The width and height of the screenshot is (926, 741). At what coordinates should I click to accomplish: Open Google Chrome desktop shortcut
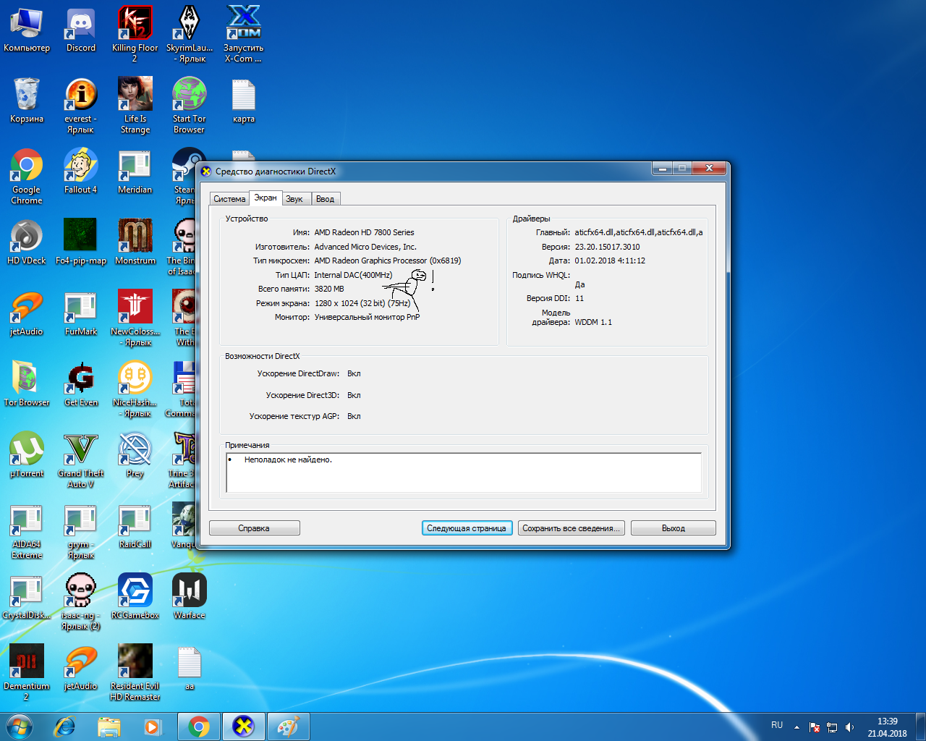(27, 176)
